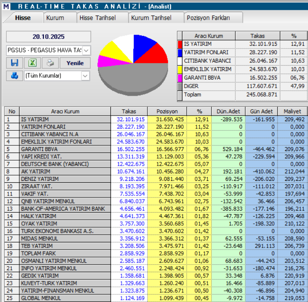308x302 pixels.
Task: Select the AK YATIRIM row
Action: (156, 171)
